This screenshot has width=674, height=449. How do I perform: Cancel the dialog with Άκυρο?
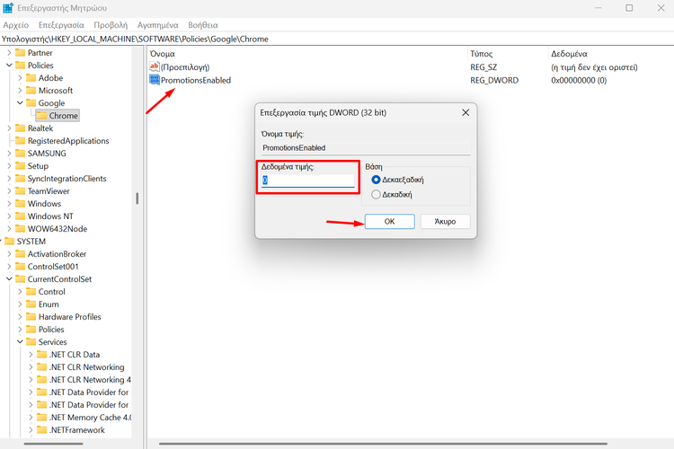(445, 221)
